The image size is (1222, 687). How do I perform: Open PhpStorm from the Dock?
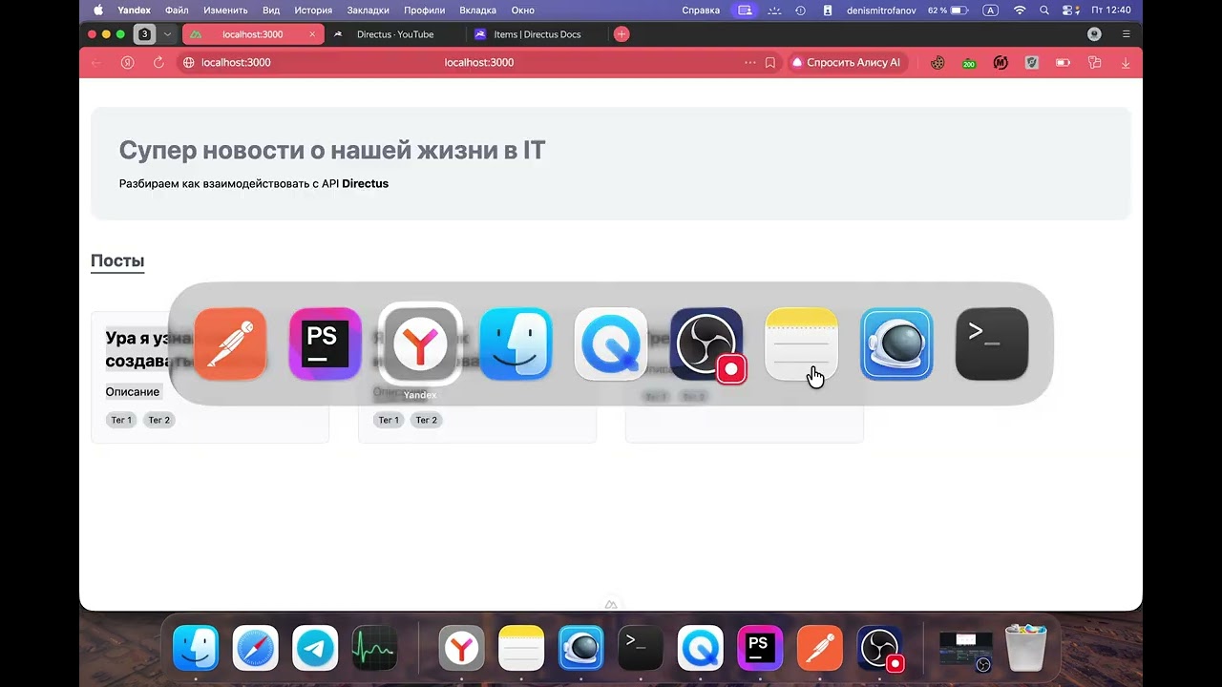click(x=760, y=649)
